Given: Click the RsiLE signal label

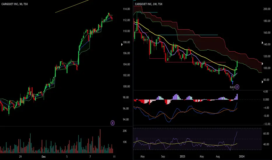Looking at the screenshot, I should click(232, 87).
